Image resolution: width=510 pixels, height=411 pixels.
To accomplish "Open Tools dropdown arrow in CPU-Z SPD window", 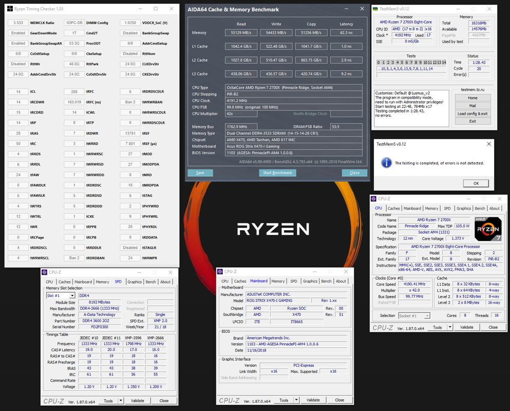I will click(121, 401).
